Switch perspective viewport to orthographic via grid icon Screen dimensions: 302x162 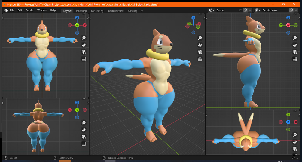pos(200,59)
